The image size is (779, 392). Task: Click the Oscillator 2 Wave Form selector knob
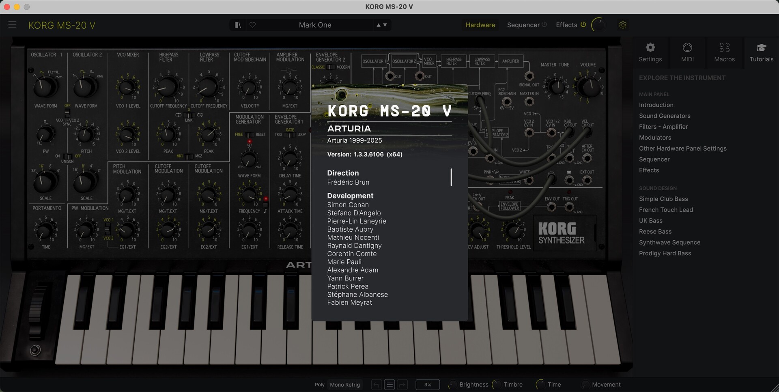pos(85,87)
